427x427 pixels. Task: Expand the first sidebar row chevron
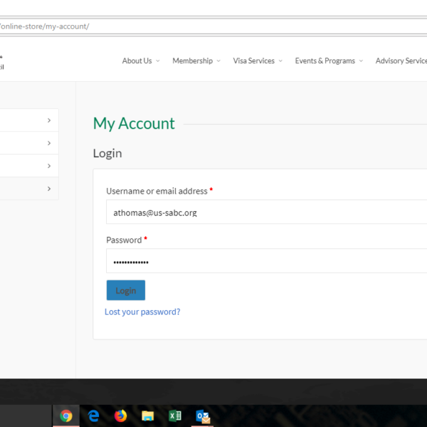coord(48,120)
